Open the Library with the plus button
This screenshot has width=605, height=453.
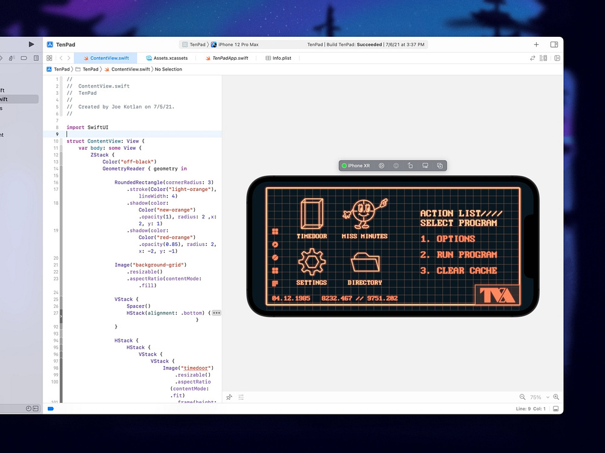536,44
